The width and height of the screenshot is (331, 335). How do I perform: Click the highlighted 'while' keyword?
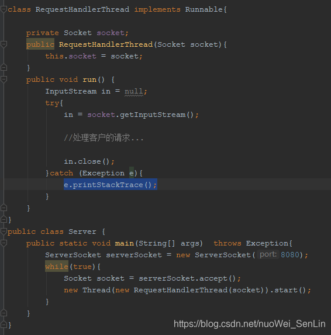[57, 267]
